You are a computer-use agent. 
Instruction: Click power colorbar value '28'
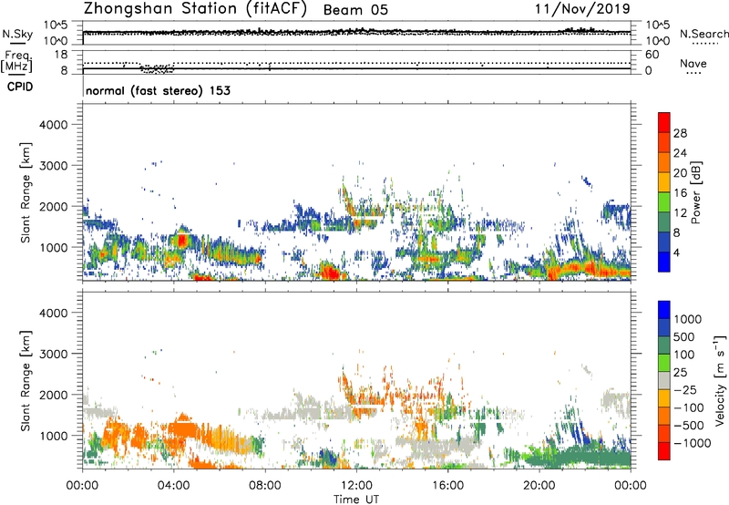[x=680, y=133]
